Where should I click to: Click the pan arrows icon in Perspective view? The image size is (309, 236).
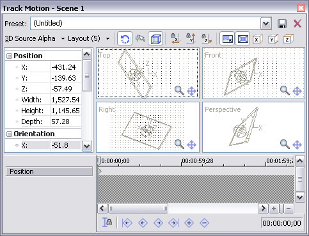297,145
